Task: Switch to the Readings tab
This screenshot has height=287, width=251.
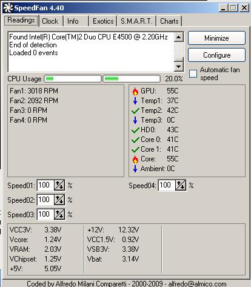Action: click(21, 21)
